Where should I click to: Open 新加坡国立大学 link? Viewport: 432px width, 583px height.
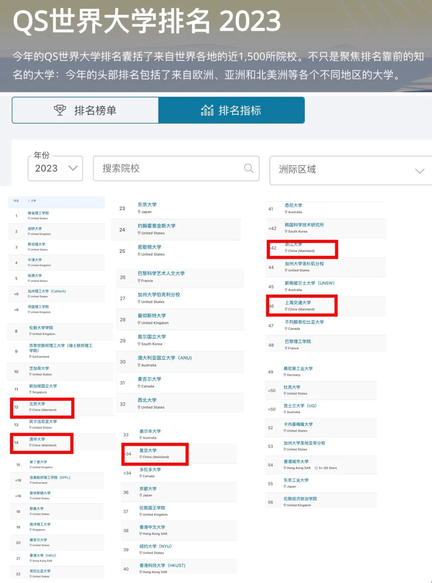43,386
